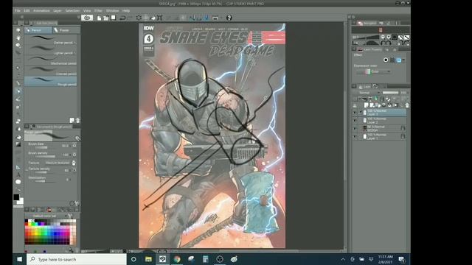Click the Navigator zoom out button
The image size is (472, 265).
(x=383, y=37)
